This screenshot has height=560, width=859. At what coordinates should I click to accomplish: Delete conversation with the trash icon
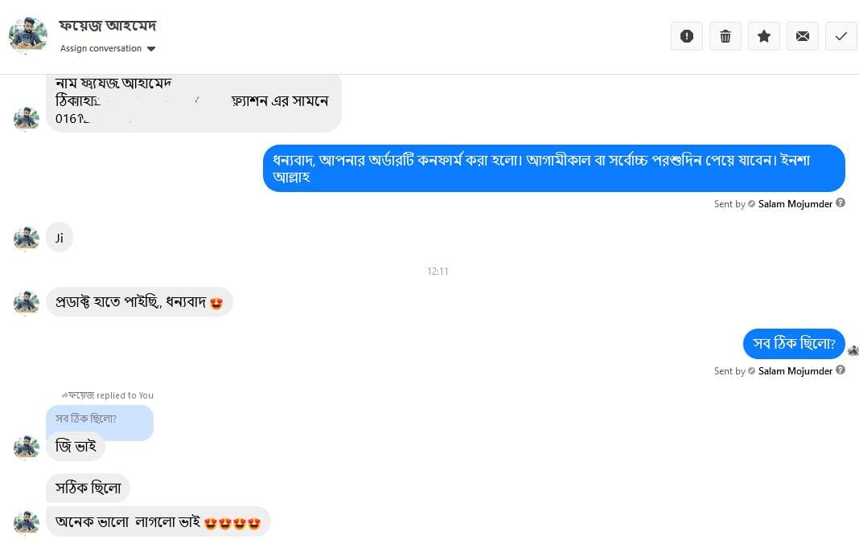(x=725, y=36)
